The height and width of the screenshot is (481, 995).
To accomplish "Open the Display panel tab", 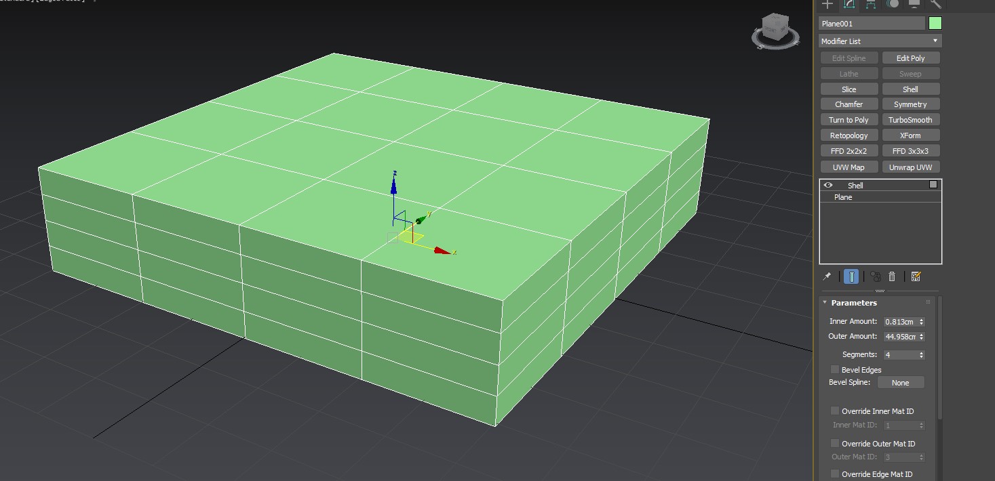I will pyautogui.click(x=914, y=4).
